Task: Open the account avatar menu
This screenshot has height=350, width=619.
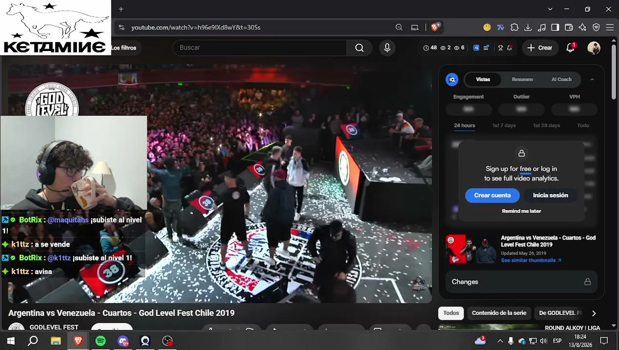Action: 594,48
